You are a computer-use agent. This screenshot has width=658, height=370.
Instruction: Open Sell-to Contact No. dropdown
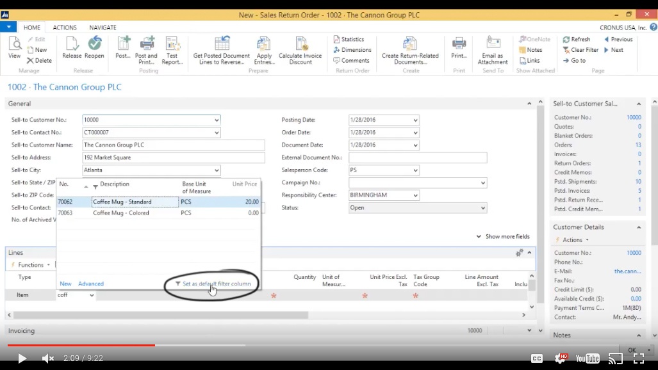[x=217, y=133]
